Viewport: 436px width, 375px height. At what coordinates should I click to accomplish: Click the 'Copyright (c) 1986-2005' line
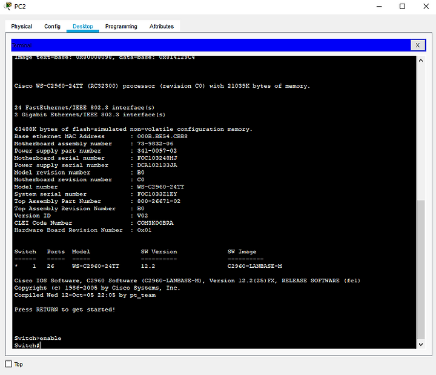coord(97,288)
